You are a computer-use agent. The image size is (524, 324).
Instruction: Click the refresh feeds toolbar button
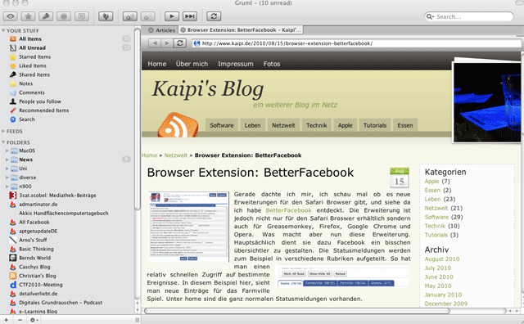tap(214, 16)
